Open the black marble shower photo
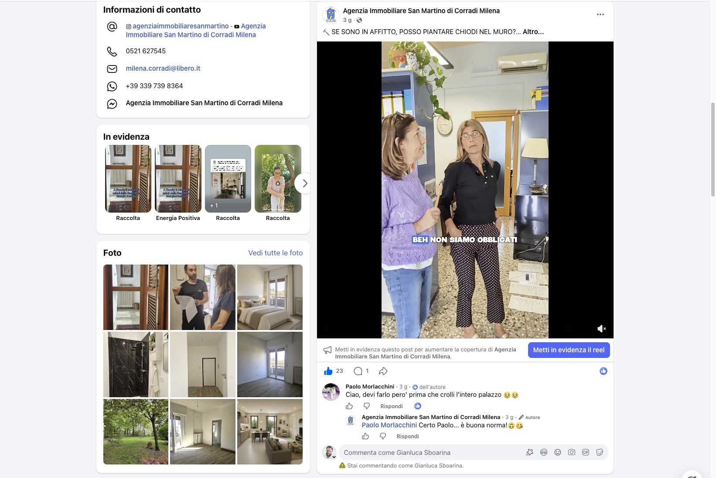The height and width of the screenshot is (478, 716). point(136,365)
